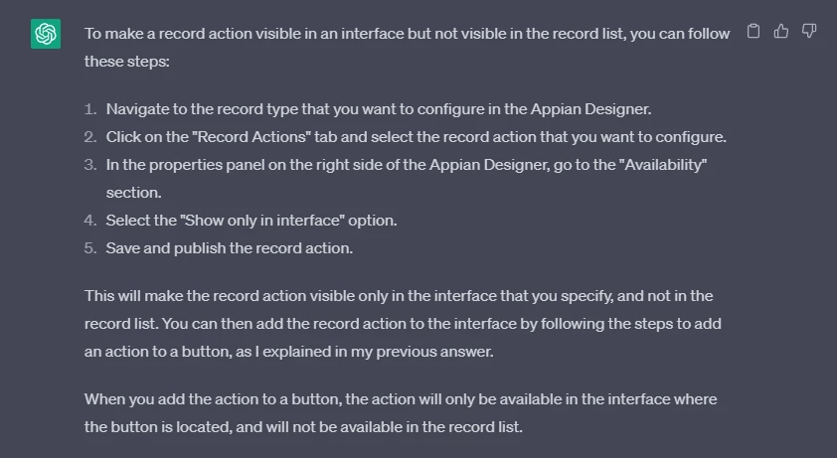Give the response a thumbs up
This screenshot has width=837, height=458.
point(781,32)
